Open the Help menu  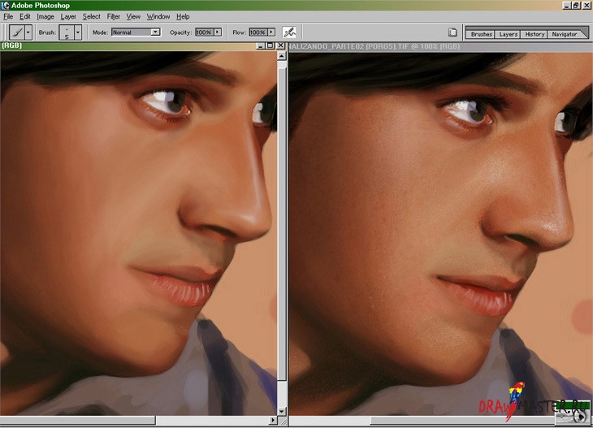(183, 16)
